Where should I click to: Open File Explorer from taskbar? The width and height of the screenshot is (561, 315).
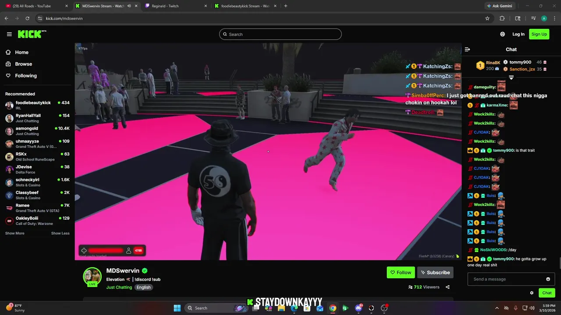tap(281, 308)
